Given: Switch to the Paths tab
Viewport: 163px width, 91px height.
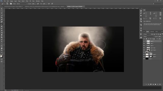Looking at the screenshot, I should tap(157, 32).
